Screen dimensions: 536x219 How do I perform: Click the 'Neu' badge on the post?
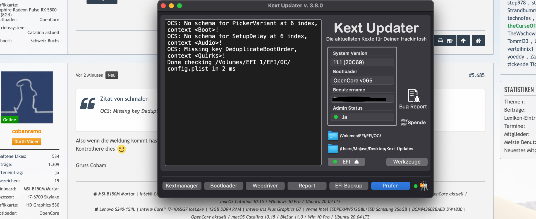pos(112,75)
